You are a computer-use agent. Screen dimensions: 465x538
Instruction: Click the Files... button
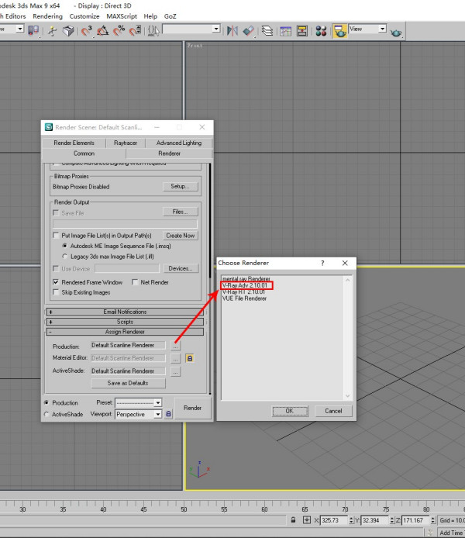tap(180, 212)
